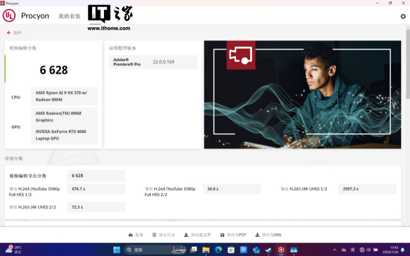Open File Explorer from the taskbar
The height and width of the screenshot is (256, 410).
(205, 250)
